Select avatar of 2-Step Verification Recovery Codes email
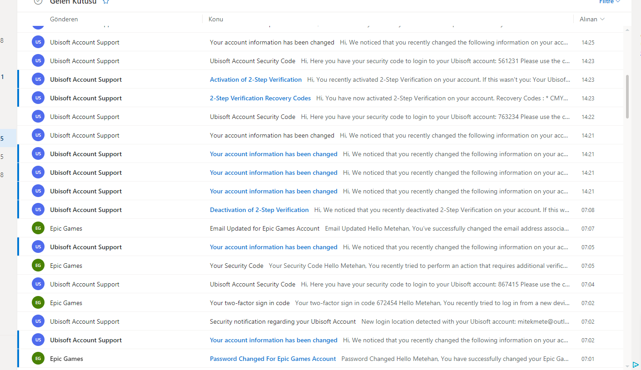The image size is (641, 370). point(38,98)
